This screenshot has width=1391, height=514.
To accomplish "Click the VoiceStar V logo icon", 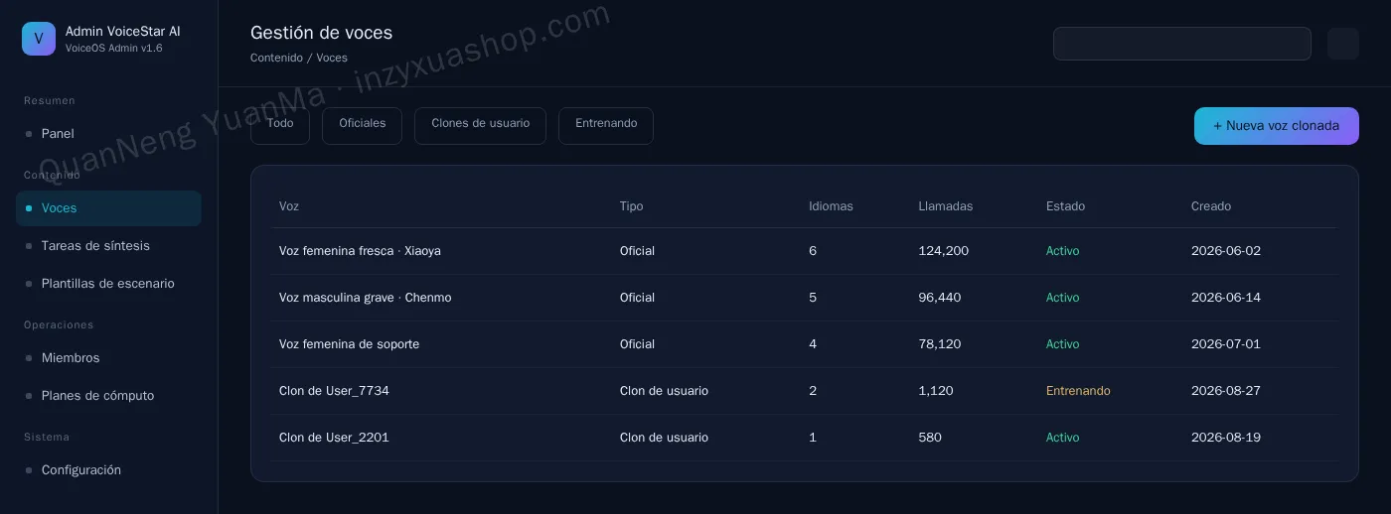I will 39,39.
